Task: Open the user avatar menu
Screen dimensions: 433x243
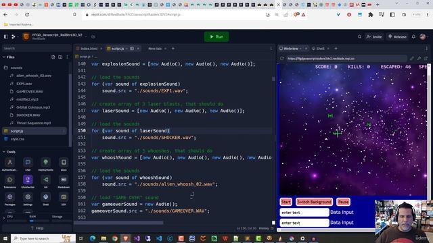Action: [x=422, y=36]
